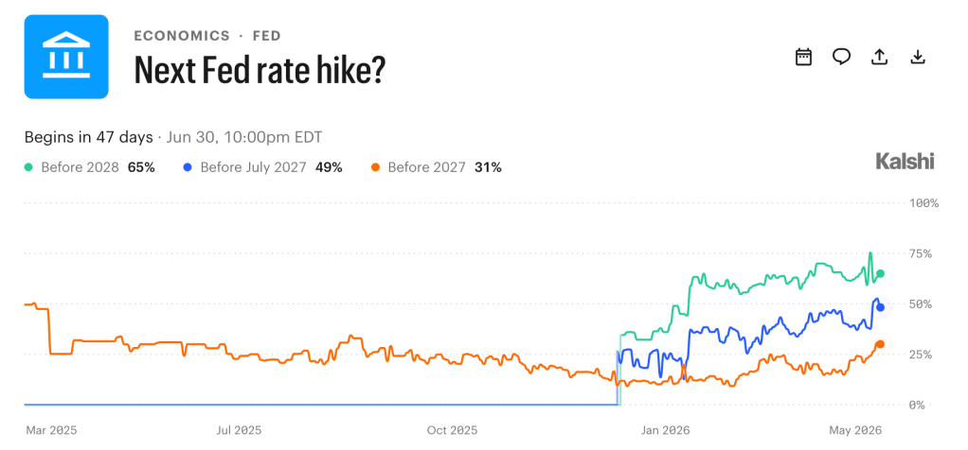Click the orange legend dot for Before 2027
The height and width of the screenshot is (450, 968).
tap(375, 167)
